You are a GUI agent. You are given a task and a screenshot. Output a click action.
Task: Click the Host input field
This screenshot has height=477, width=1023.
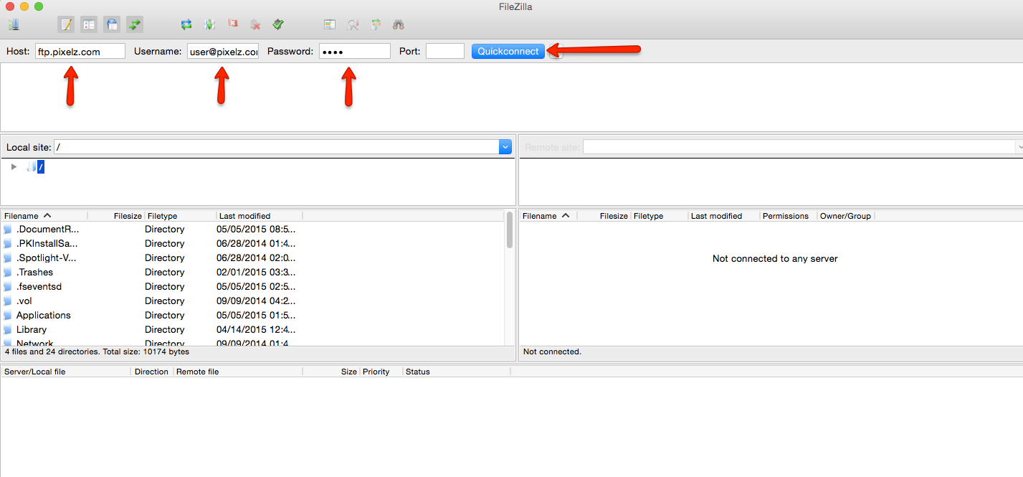pos(80,52)
